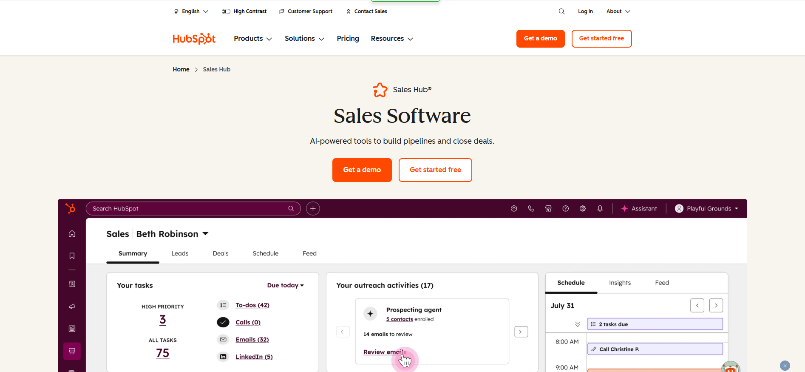
Task: Select the Schedule tab in right panel
Action: tap(571, 283)
